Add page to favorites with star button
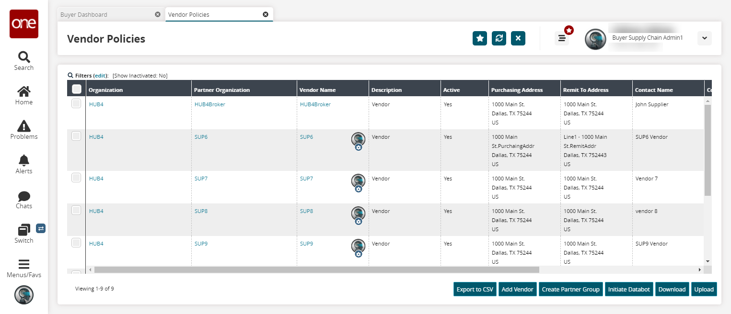Viewport: 731px width, 314px height. tap(479, 38)
